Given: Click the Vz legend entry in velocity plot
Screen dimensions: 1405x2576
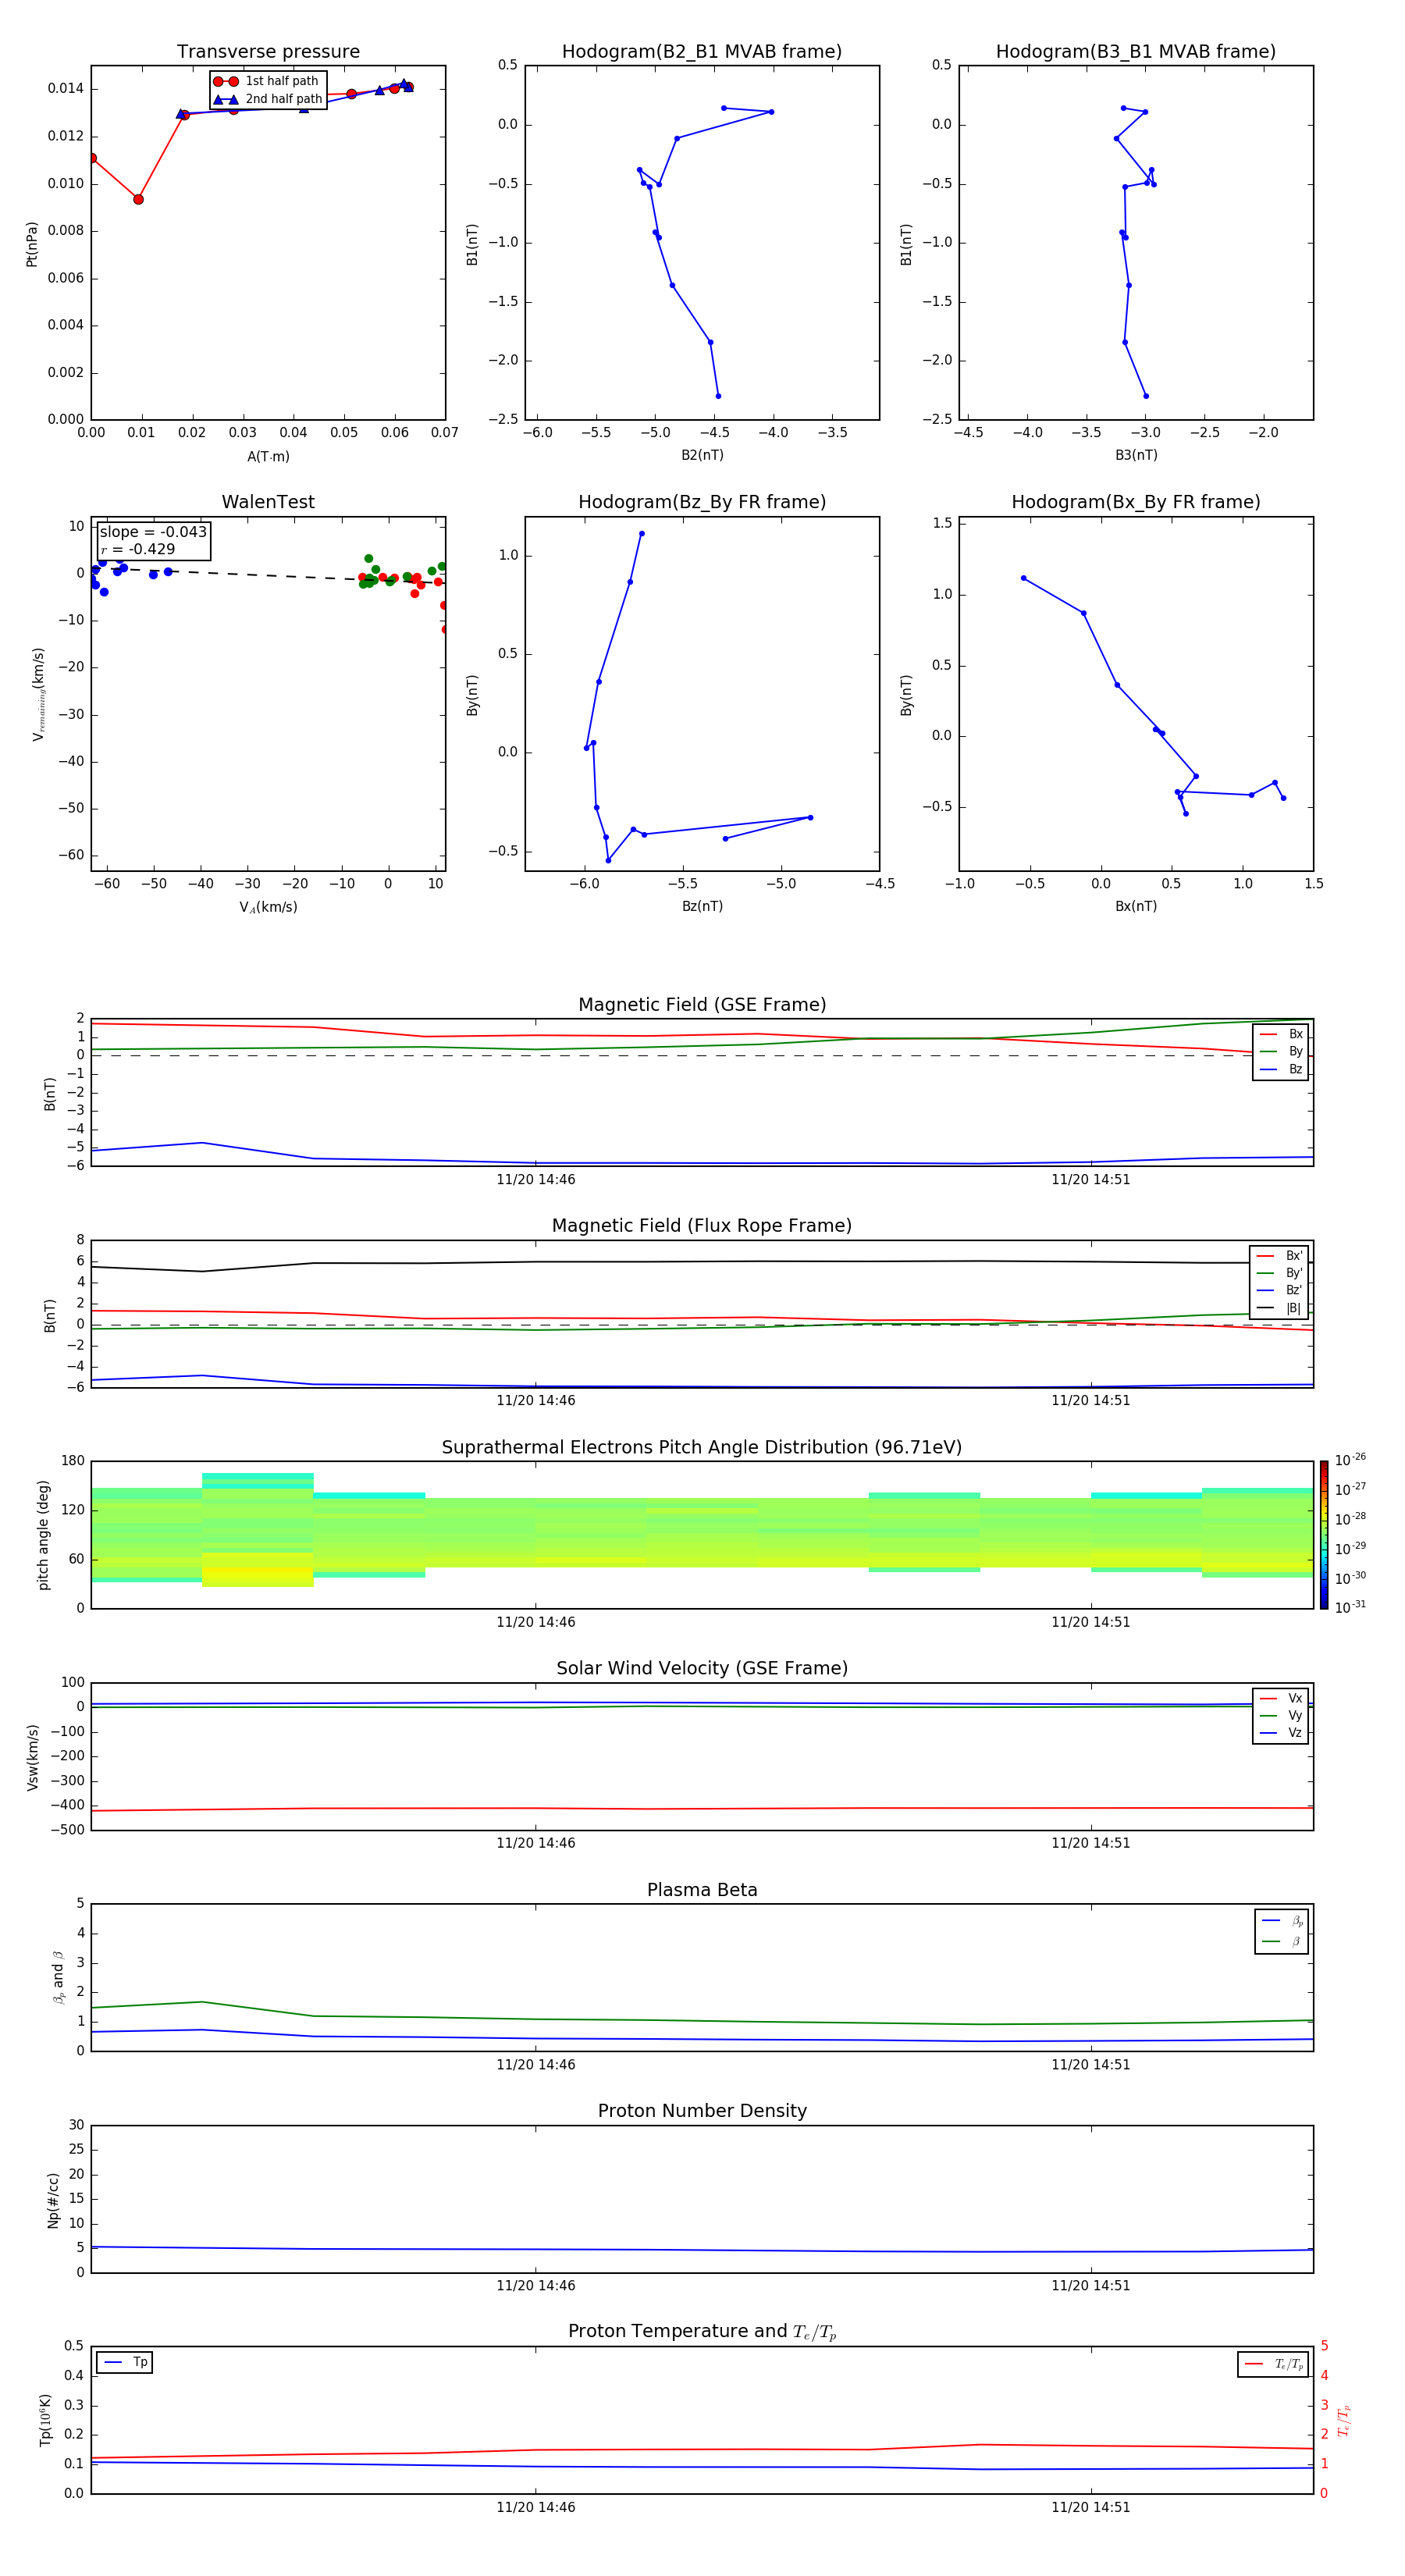Looking at the screenshot, I should [1281, 1733].
